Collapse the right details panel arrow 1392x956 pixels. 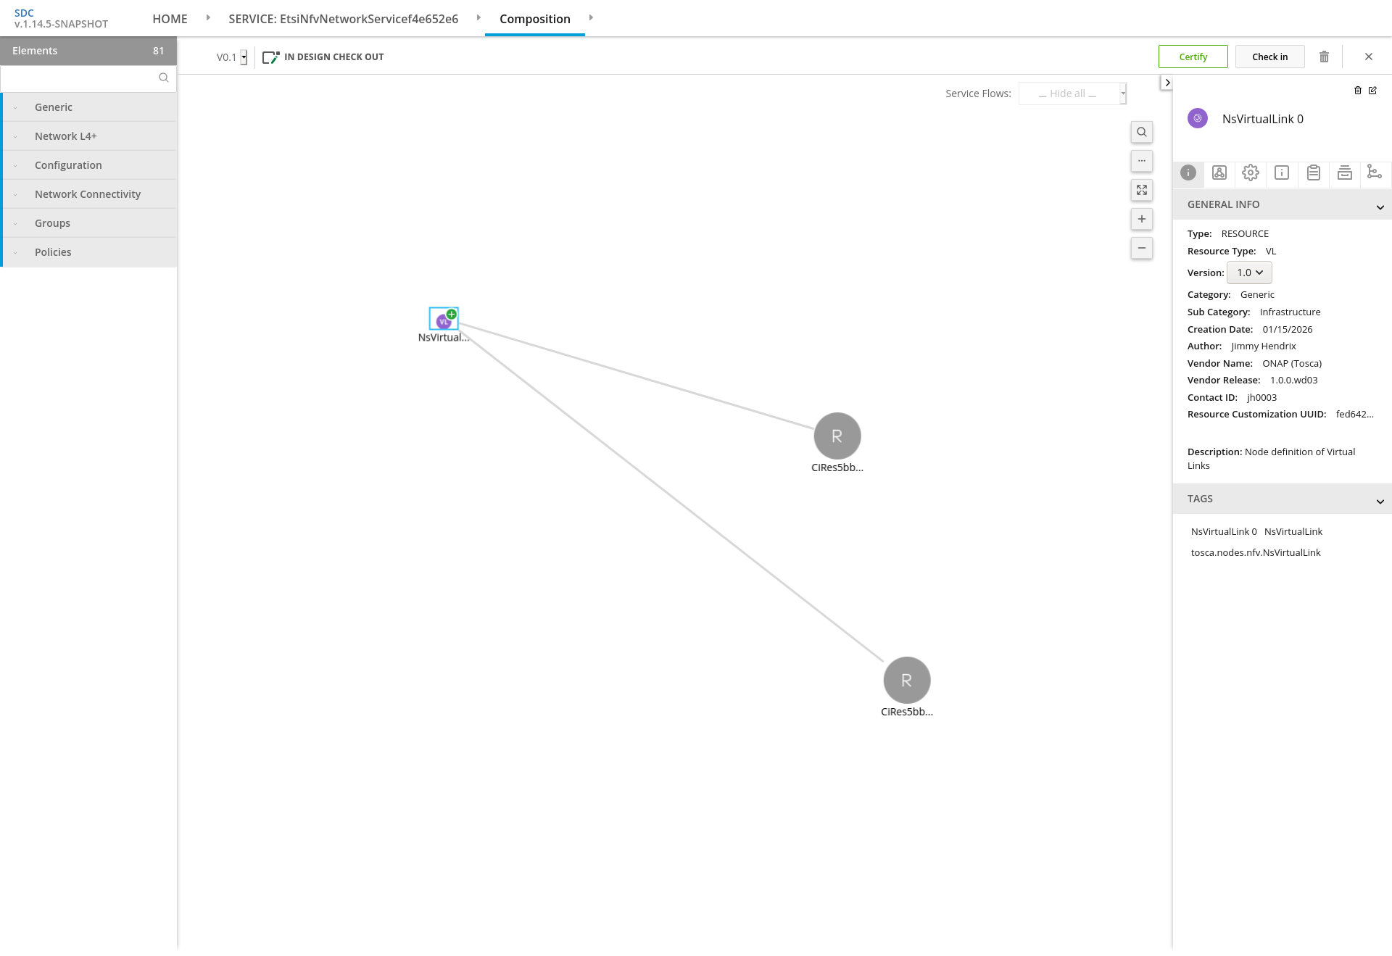1167,83
